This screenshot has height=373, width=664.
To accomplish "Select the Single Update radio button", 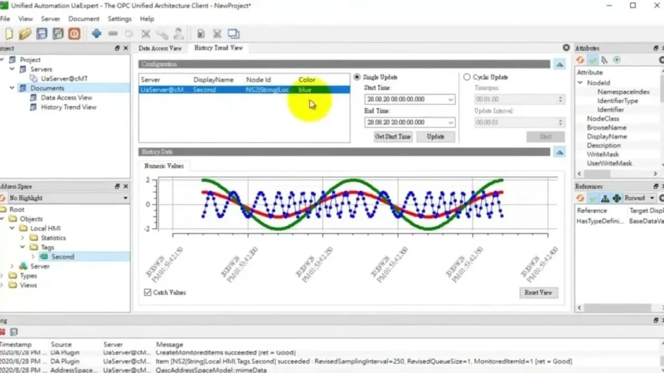I will pyautogui.click(x=357, y=77).
